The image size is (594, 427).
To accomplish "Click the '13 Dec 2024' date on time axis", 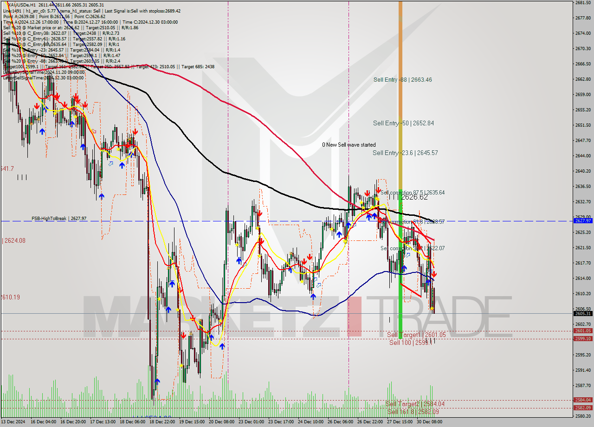I will click(x=13, y=422).
